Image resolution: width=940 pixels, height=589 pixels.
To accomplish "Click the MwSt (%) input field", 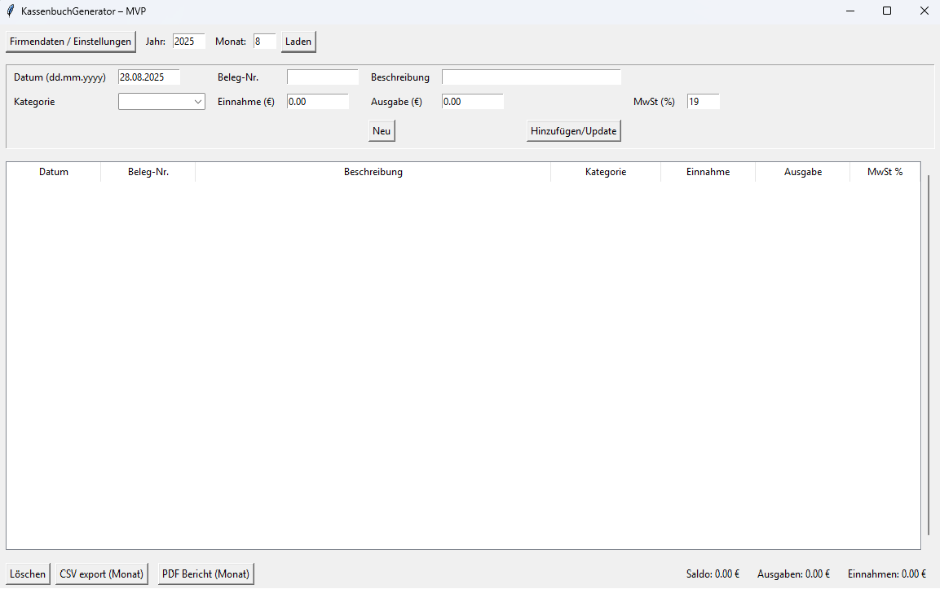I will [703, 102].
